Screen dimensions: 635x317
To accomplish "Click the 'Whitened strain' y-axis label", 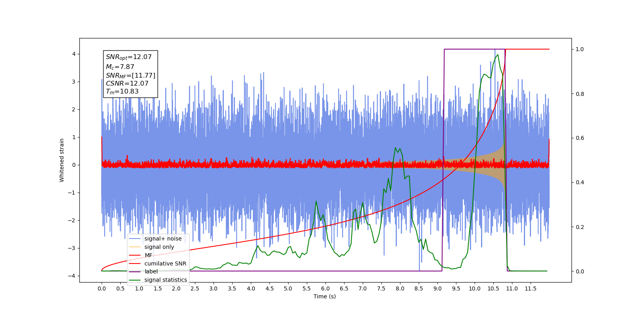I will point(62,160).
